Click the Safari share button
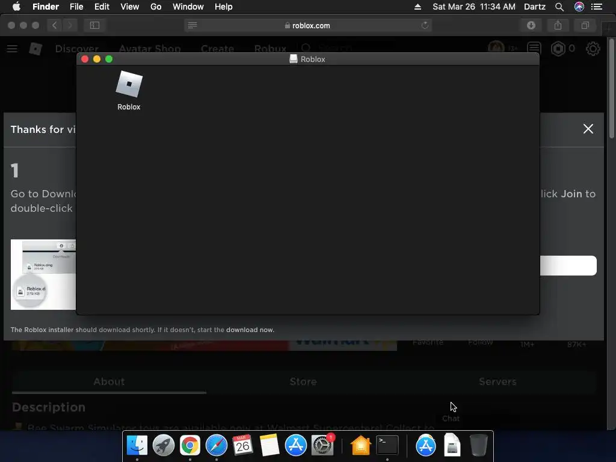Screen dimensions: 616x462 pos(558,25)
